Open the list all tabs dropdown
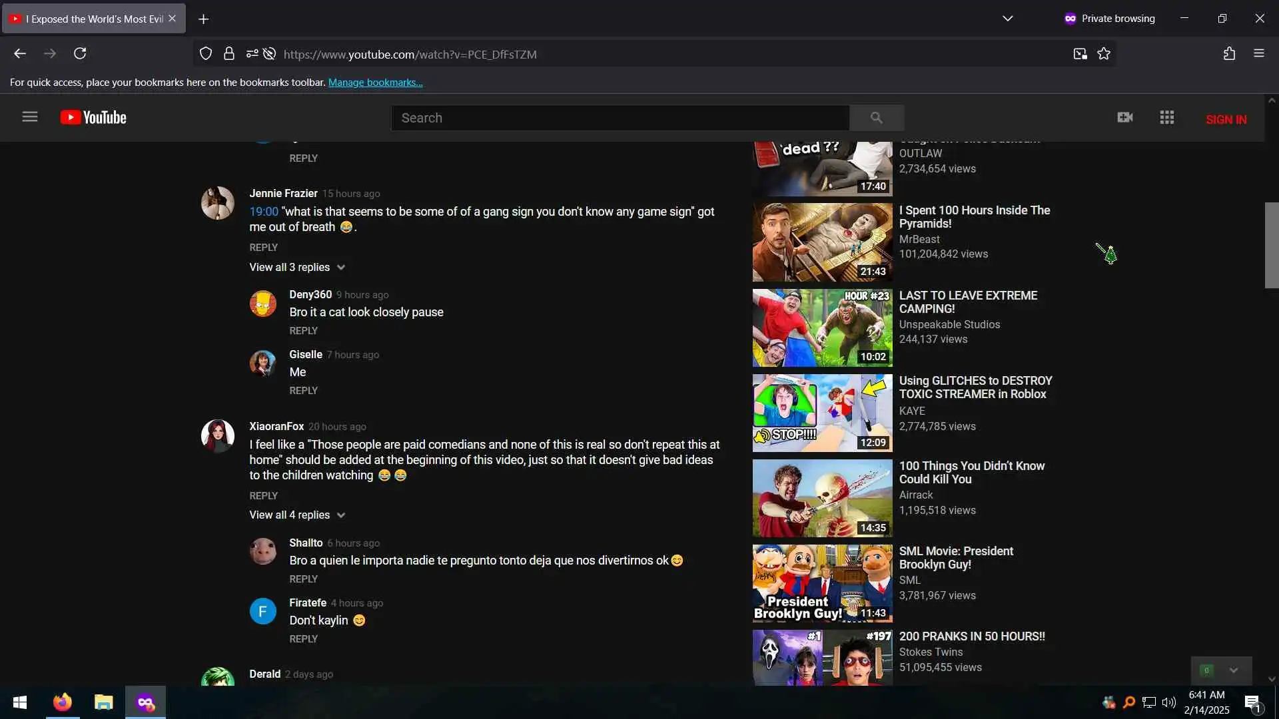 (1007, 19)
